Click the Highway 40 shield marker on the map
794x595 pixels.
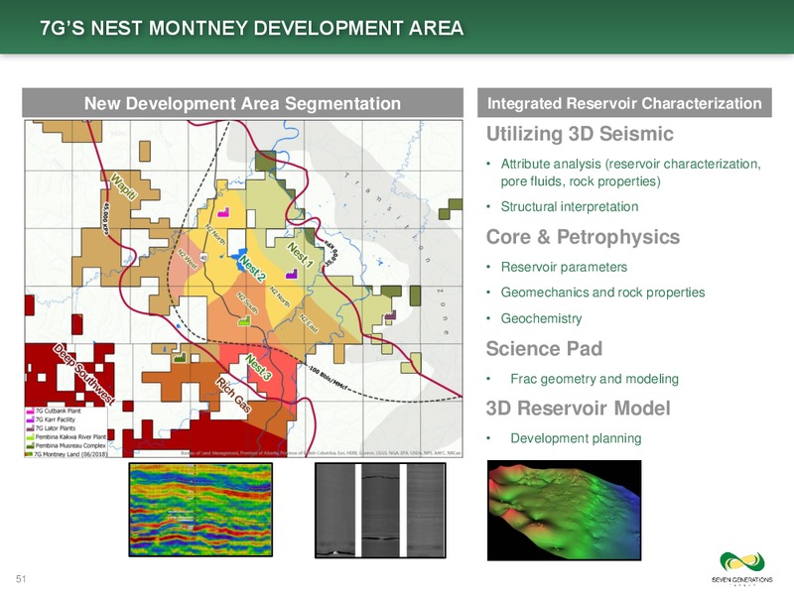pyautogui.click(x=203, y=258)
